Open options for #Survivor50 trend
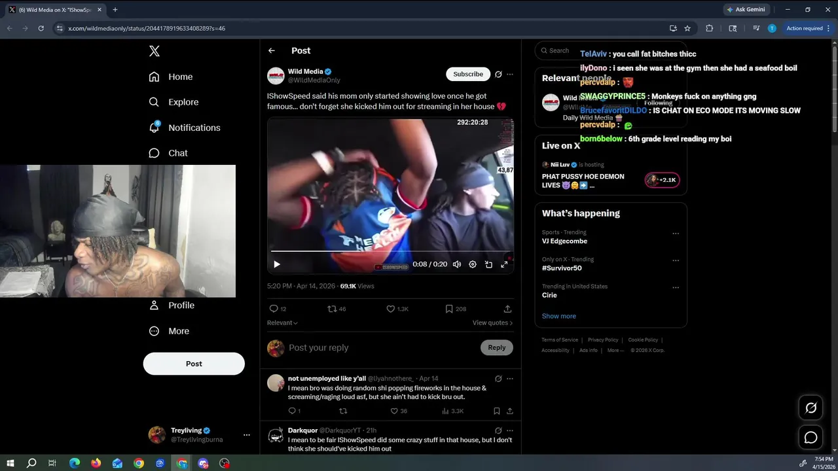This screenshot has height=471, width=838. [x=676, y=260]
